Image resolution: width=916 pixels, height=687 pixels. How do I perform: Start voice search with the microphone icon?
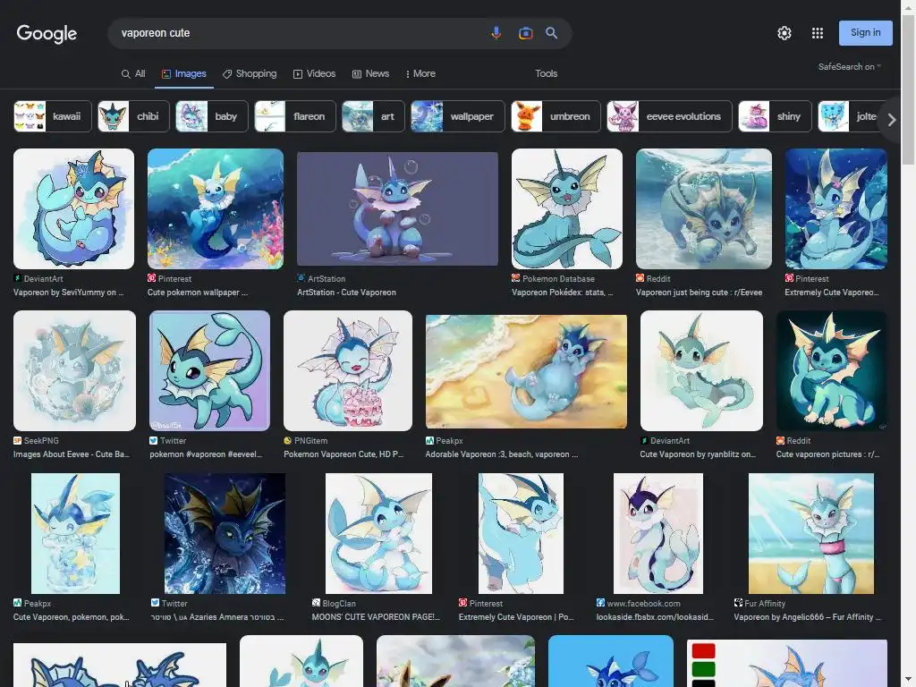tap(496, 33)
